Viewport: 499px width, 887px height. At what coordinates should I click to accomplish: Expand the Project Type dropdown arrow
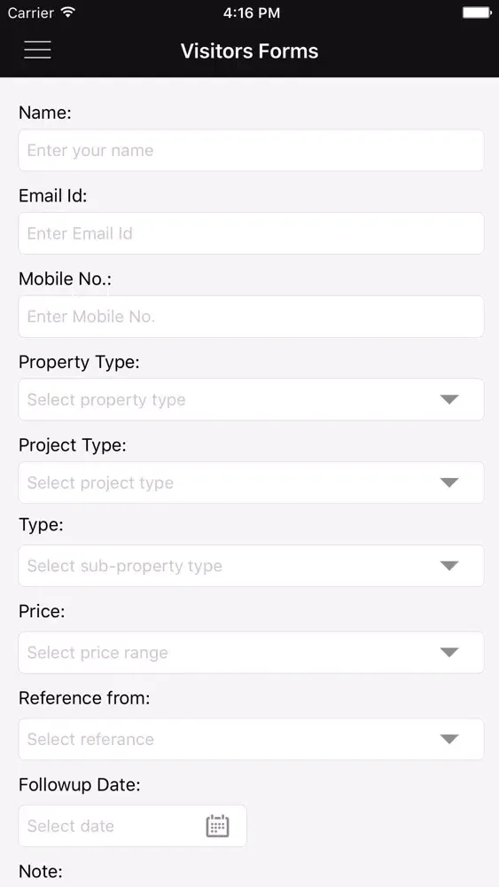pos(449,483)
